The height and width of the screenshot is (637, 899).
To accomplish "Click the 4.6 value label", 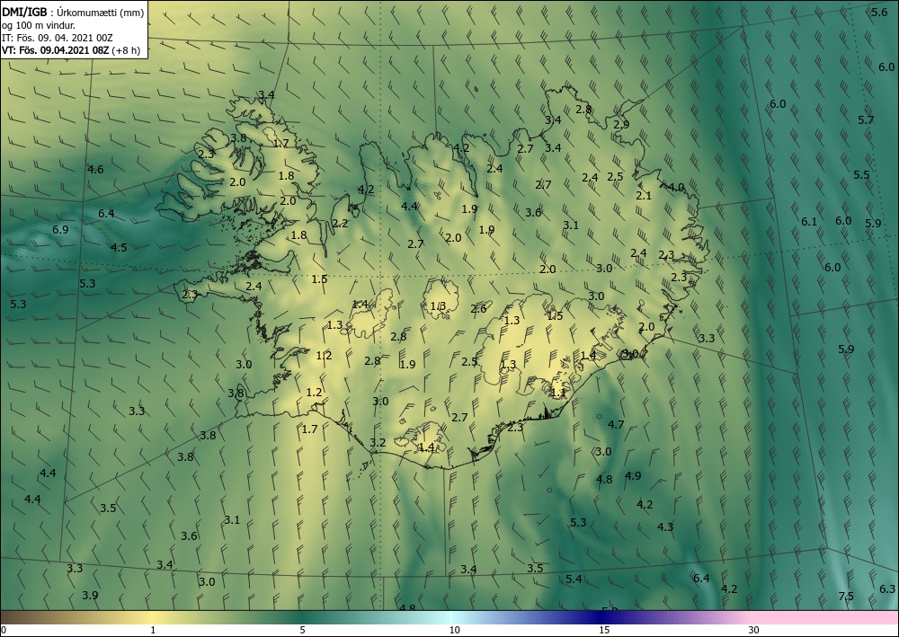I will 95,169.
